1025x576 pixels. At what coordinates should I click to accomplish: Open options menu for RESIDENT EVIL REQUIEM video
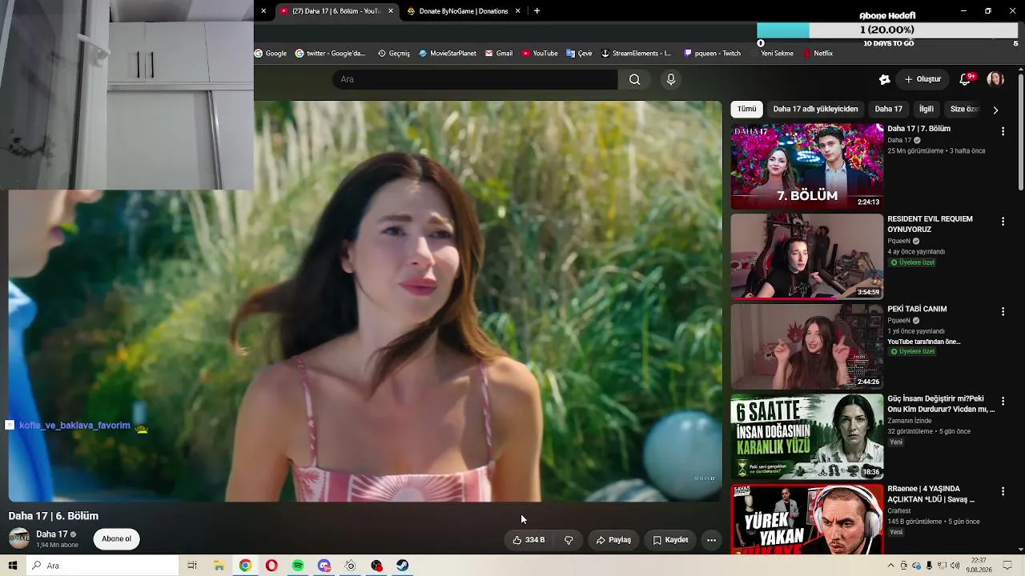1003,222
